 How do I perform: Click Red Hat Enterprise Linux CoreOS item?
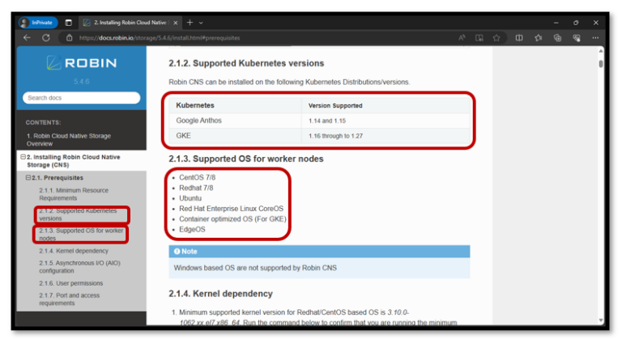(x=232, y=208)
